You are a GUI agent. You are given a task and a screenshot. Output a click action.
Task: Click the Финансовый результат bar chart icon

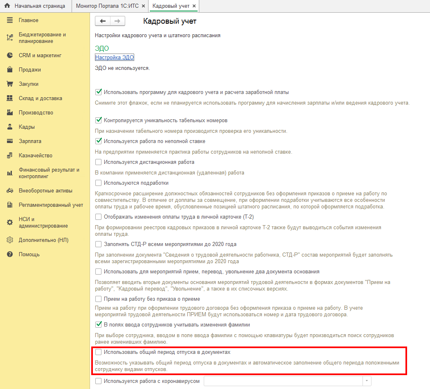10,173
